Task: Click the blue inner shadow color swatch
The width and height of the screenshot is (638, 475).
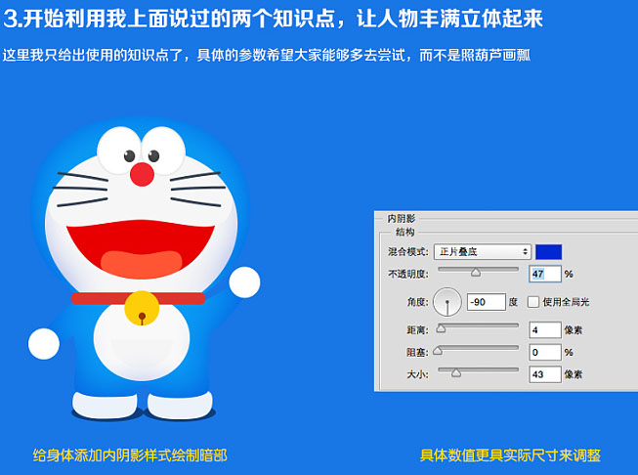Action: click(548, 252)
